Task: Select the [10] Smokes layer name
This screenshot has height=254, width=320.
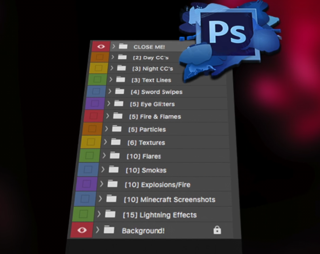Action: click(x=146, y=170)
